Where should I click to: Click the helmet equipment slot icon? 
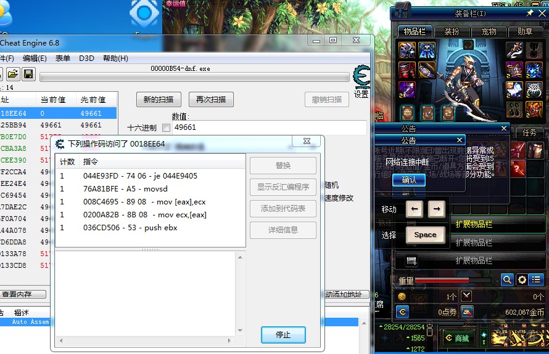click(x=407, y=50)
